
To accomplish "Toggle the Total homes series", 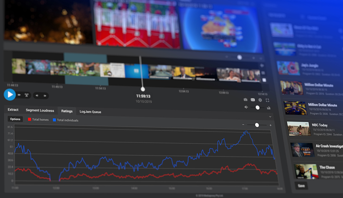I will [38, 120].
